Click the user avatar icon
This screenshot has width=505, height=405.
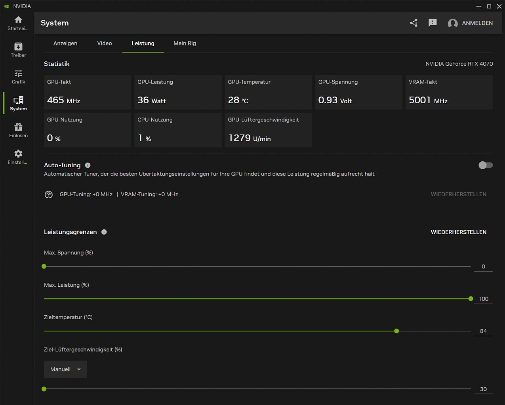(453, 23)
